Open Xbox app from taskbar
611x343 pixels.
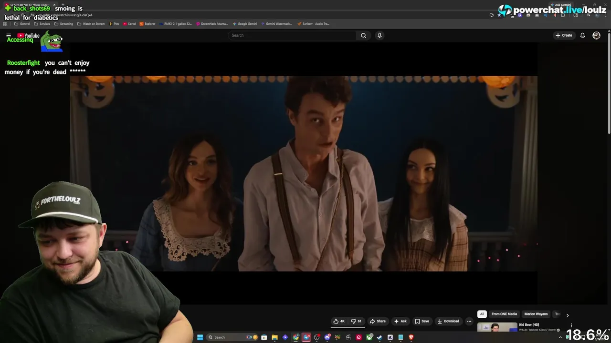coord(369,337)
